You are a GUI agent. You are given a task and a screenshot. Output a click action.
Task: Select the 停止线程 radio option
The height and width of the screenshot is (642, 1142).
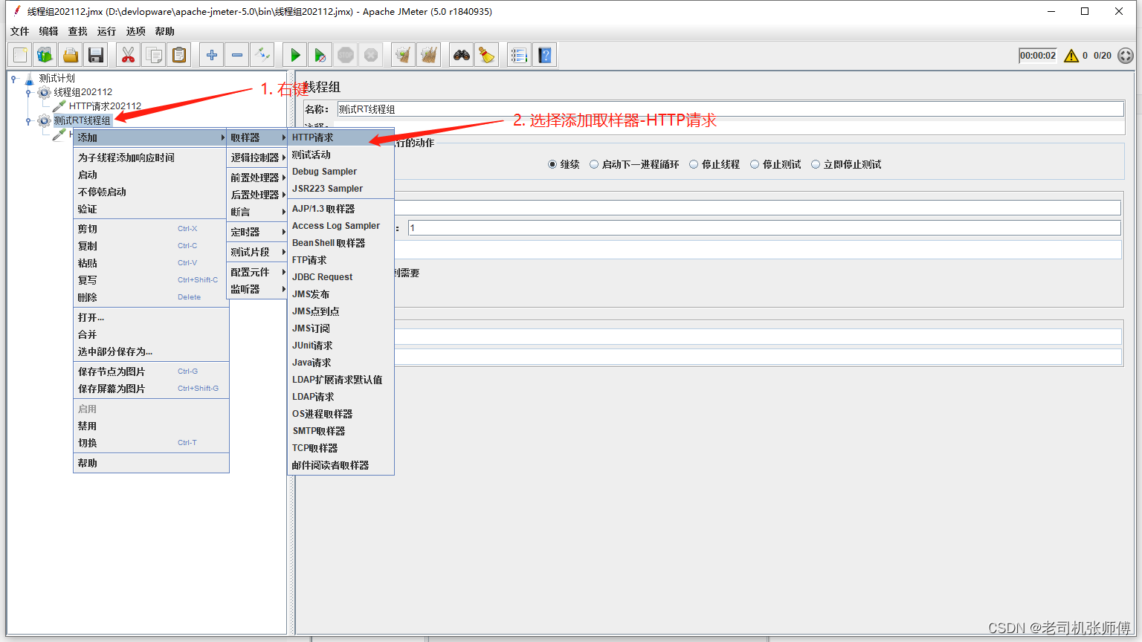click(694, 164)
